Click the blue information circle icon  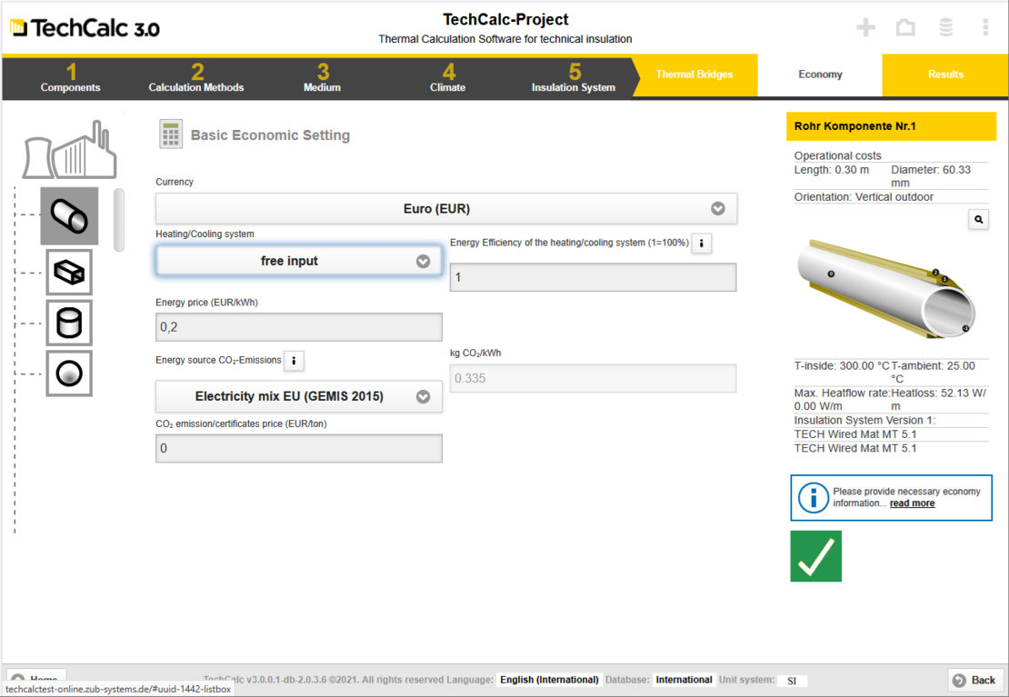tap(813, 497)
